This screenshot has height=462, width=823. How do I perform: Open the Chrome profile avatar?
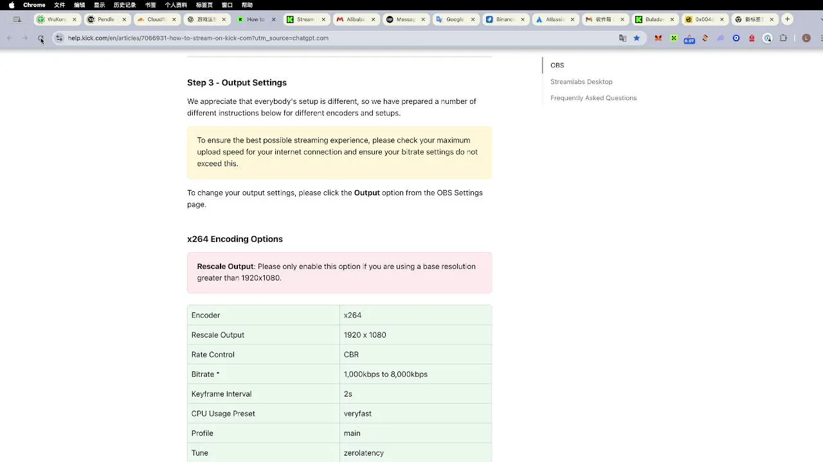tap(806, 38)
